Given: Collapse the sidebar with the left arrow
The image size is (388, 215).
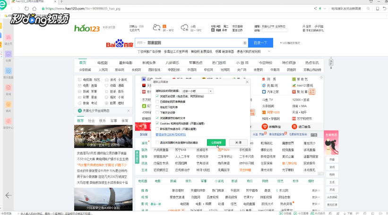Looking at the screenshot, I should point(9,195).
